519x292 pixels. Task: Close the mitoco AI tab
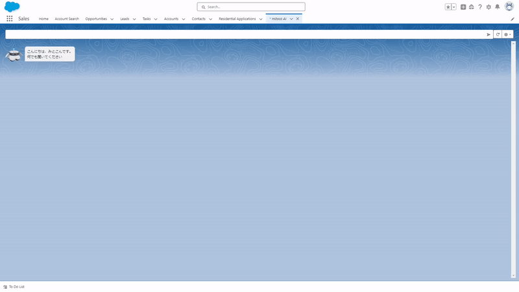(x=298, y=19)
